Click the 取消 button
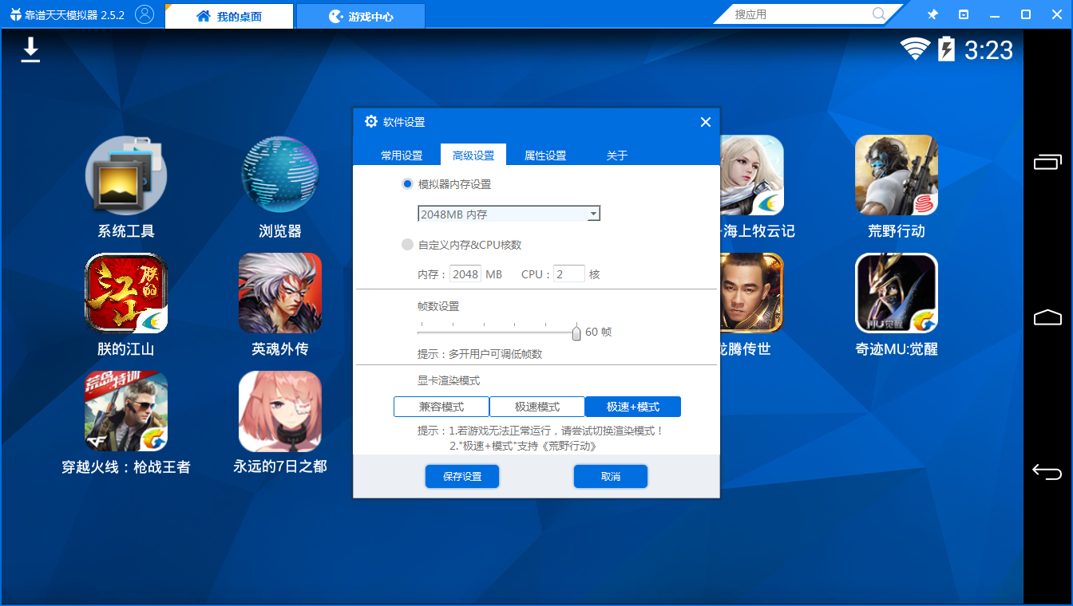1073x606 pixels. pos(611,477)
